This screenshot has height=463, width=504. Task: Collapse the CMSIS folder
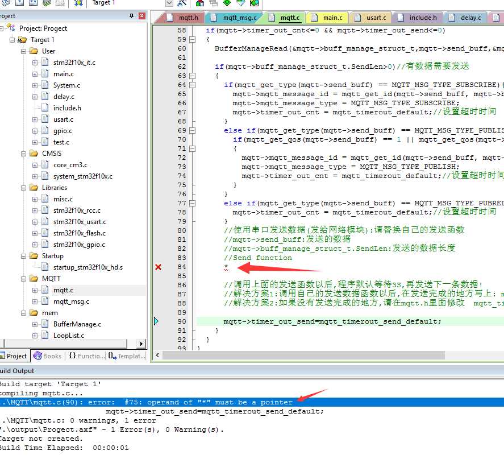coord(23,154)
